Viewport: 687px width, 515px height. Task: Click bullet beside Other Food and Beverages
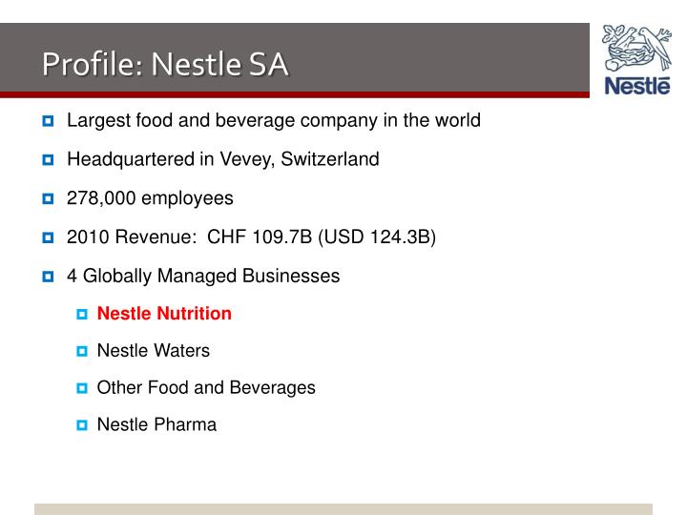coord(82,388)
